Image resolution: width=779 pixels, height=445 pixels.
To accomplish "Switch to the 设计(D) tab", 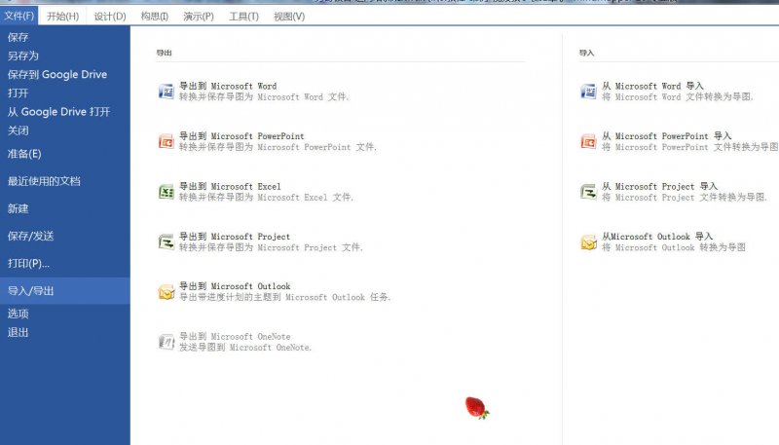I will point(110,17).
